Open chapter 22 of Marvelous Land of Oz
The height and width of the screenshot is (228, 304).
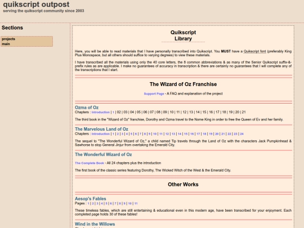pos(229,134)
